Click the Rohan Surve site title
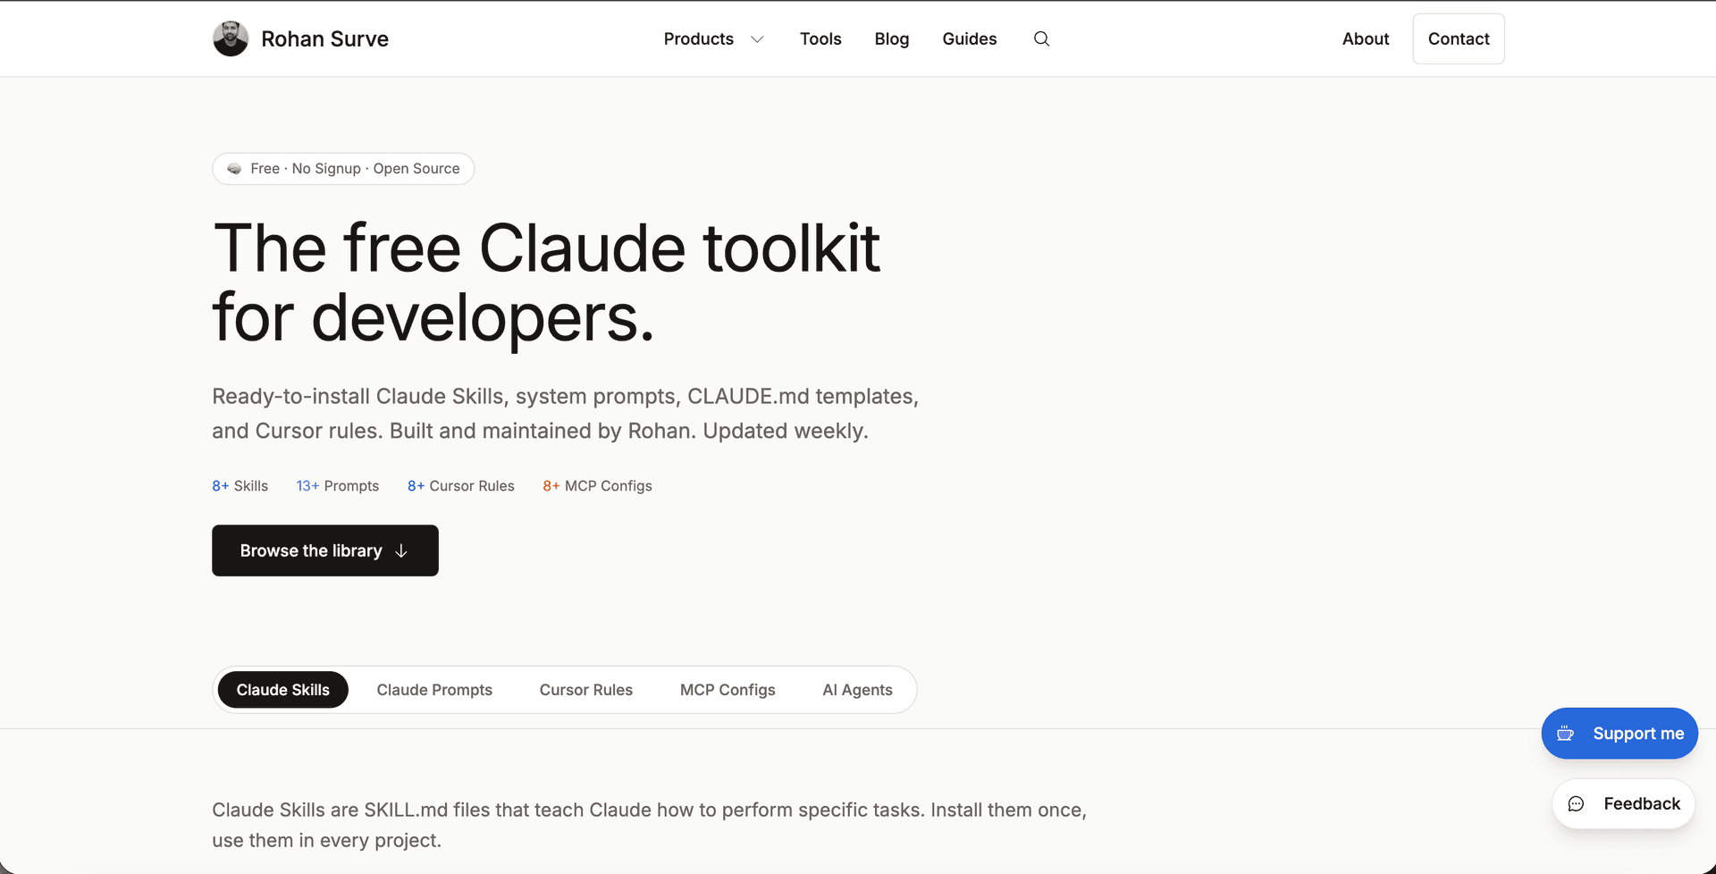The image size is (1716, 874). [x=324, y=38]
